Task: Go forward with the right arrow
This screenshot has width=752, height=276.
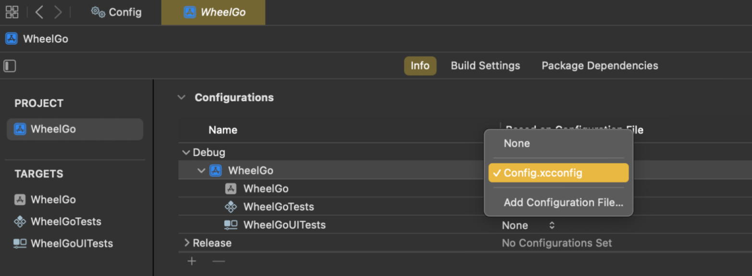Action: pyautogui.click(x=58, y=12)
